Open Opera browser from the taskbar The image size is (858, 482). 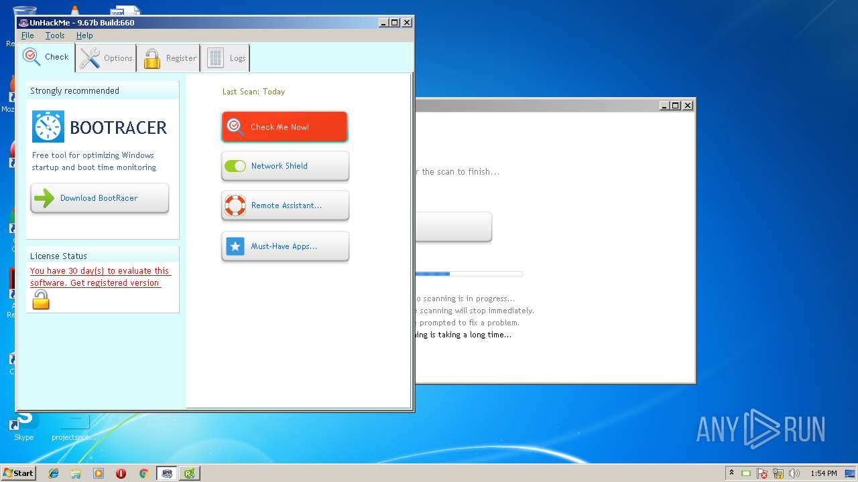point(121,473)
